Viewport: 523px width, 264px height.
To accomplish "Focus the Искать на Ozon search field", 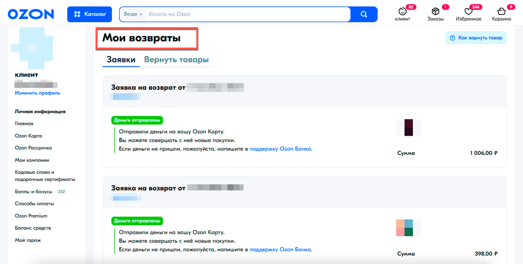I will [248, 14].
